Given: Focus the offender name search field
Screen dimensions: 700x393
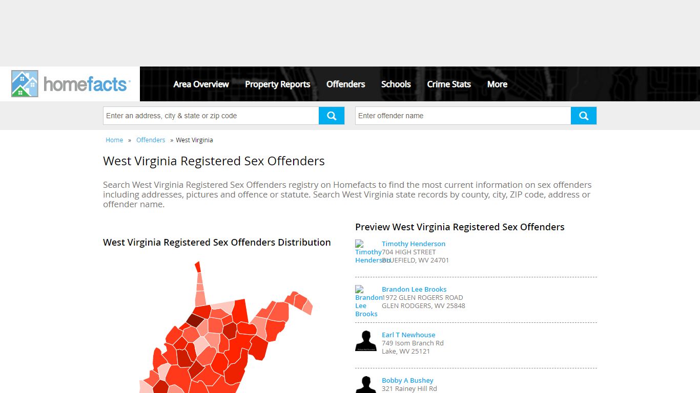Looking at the screenshot, I should pyautogui.click(x=463, y=116).
